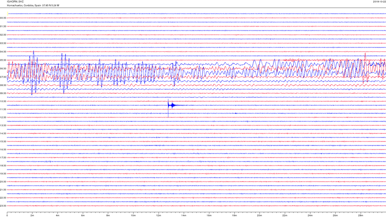
Task: Click the 17:30 time label
Action: point(3,158)
